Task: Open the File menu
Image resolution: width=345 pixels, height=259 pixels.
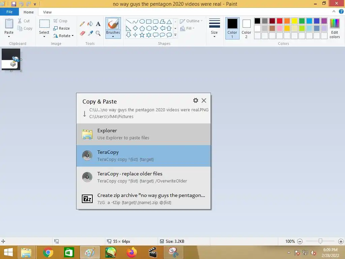Action: coord(9,12)
